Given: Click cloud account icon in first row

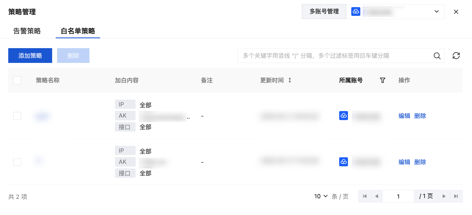Looking at the screenshot, I should tap(344, 116).
